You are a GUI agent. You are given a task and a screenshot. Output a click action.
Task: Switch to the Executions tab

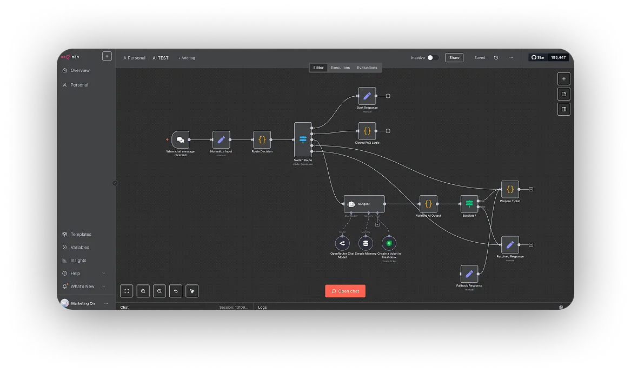tap(340, 68)
